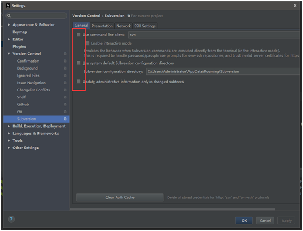Expand Build, Execution, Deployment section

point(9,126)
